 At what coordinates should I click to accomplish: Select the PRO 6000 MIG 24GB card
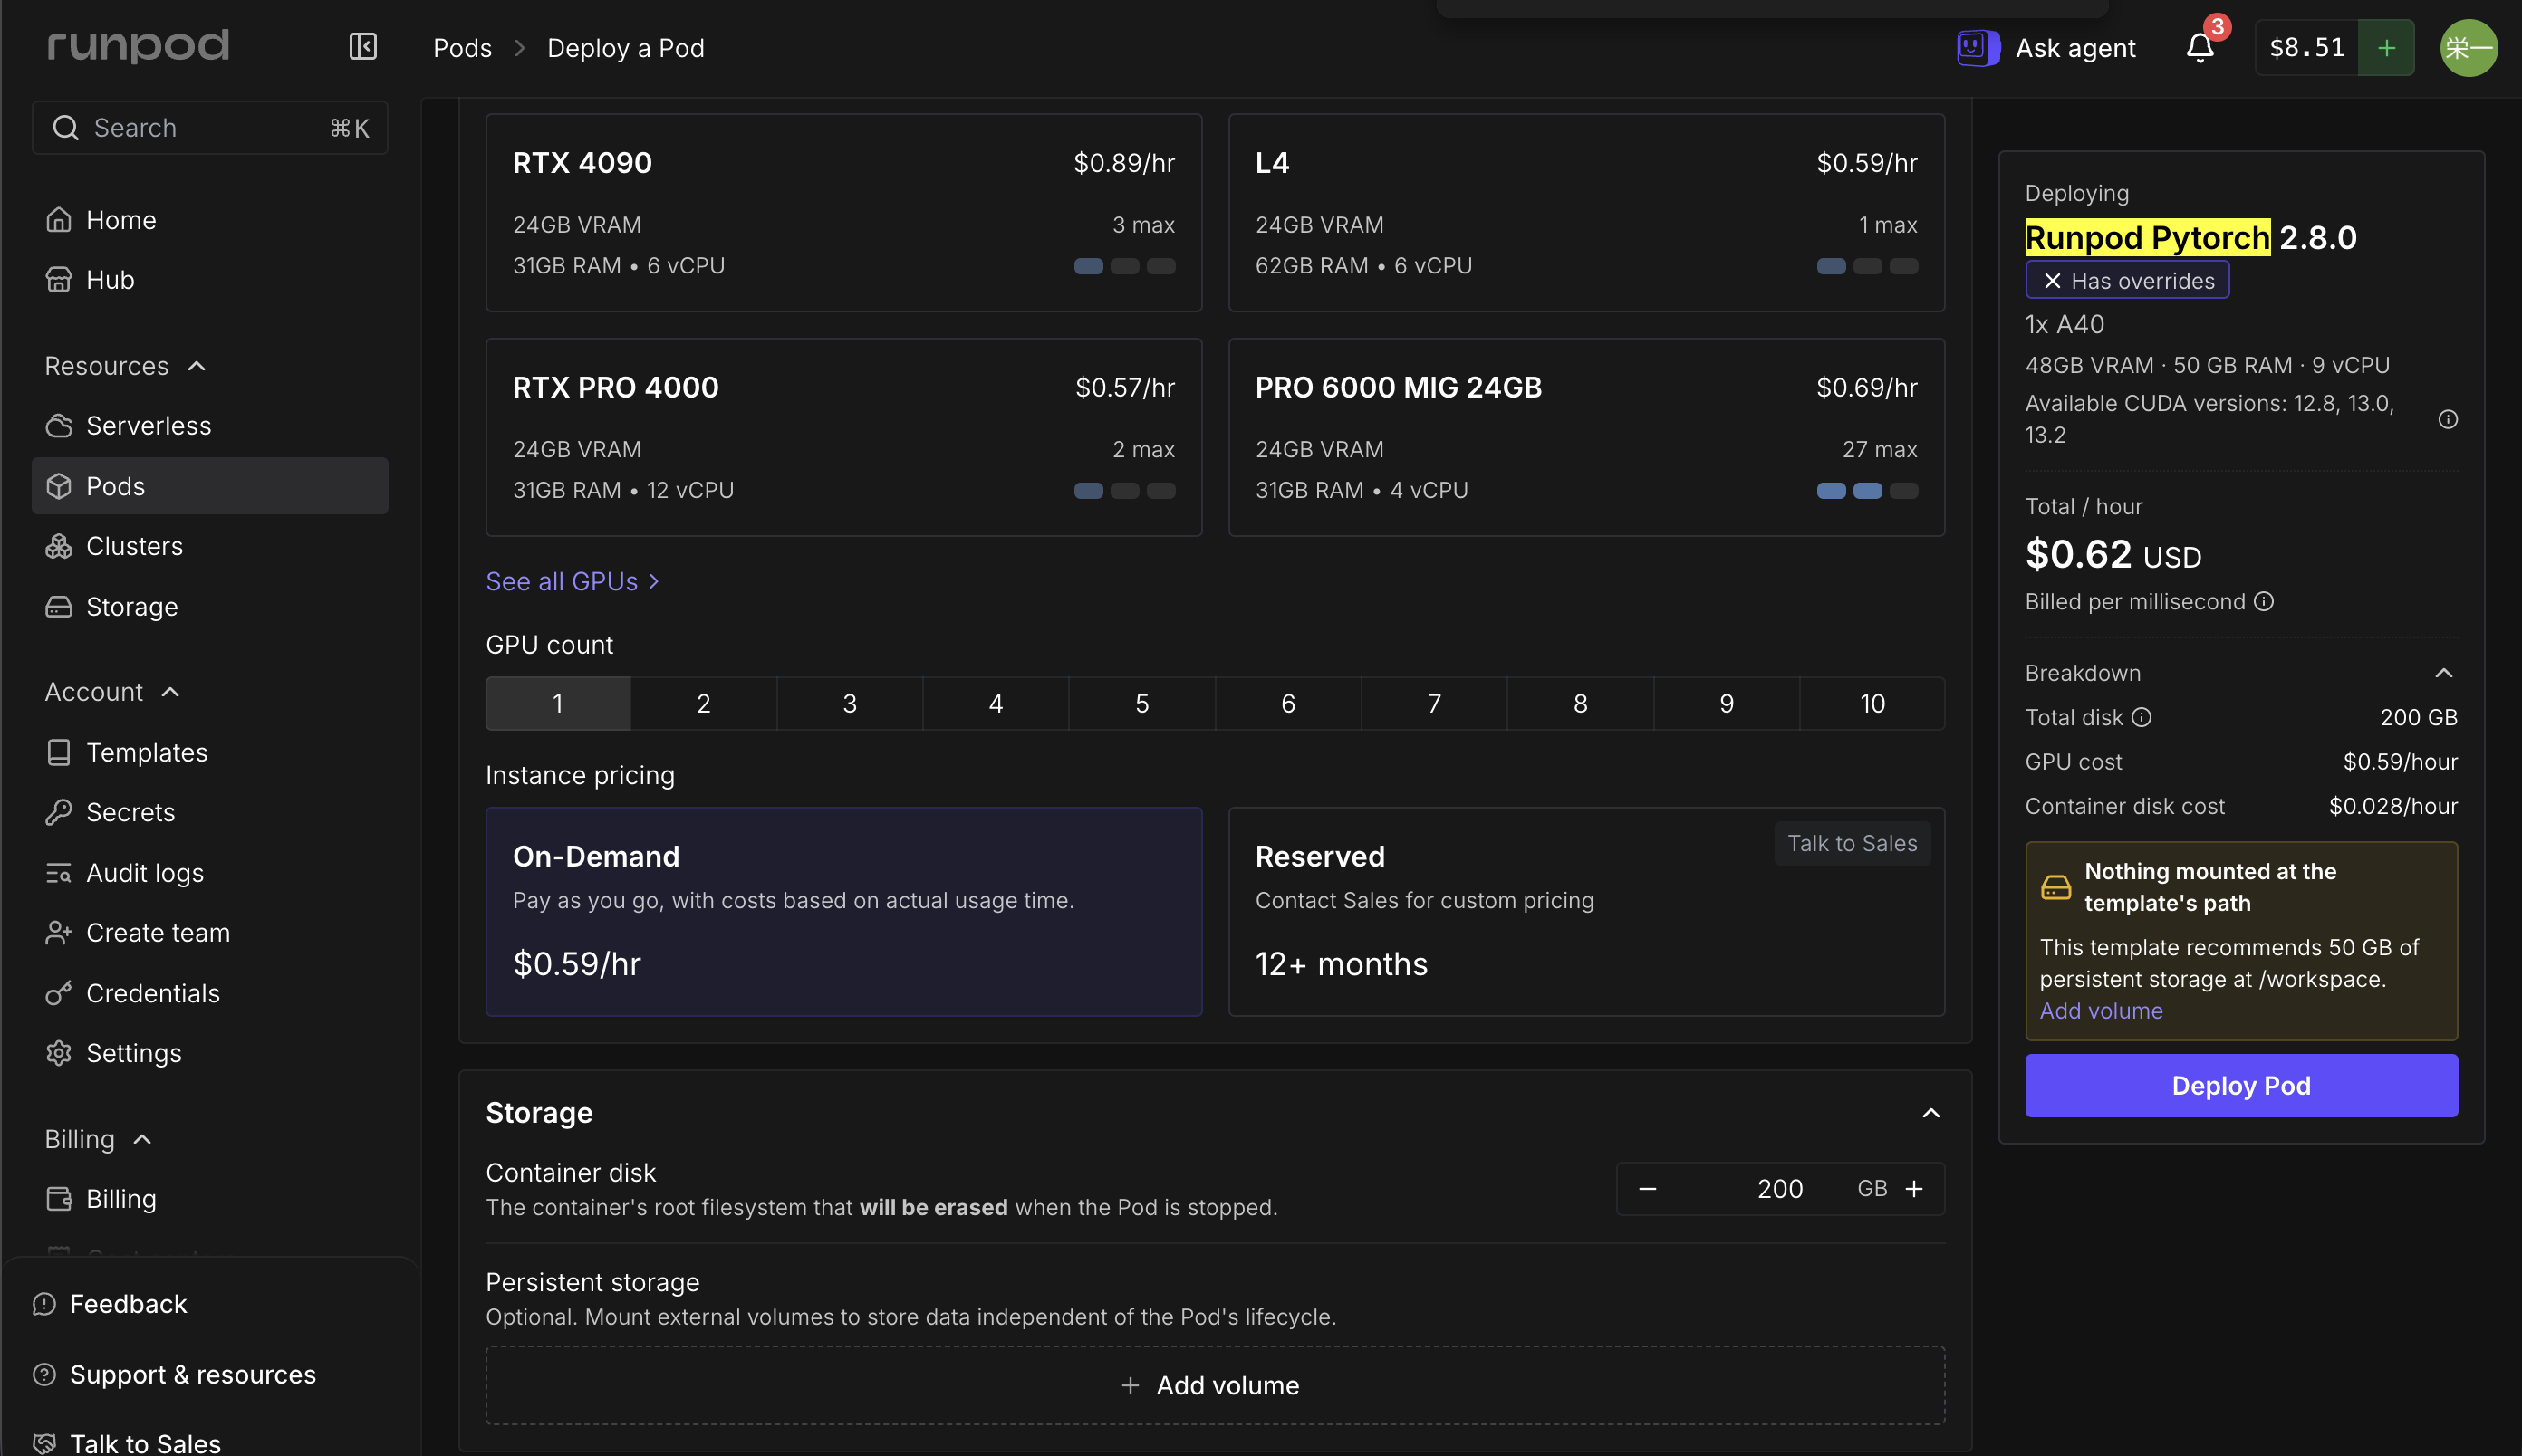point(1586,437)
